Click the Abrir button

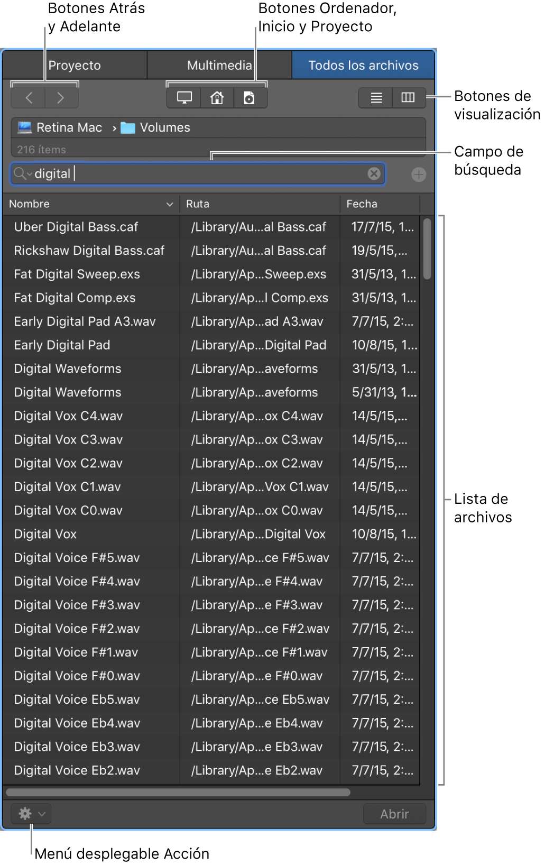point(394,814)
